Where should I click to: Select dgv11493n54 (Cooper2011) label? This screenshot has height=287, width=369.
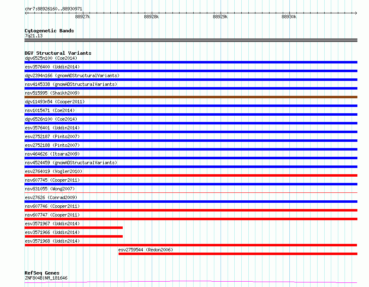point(55,102)
